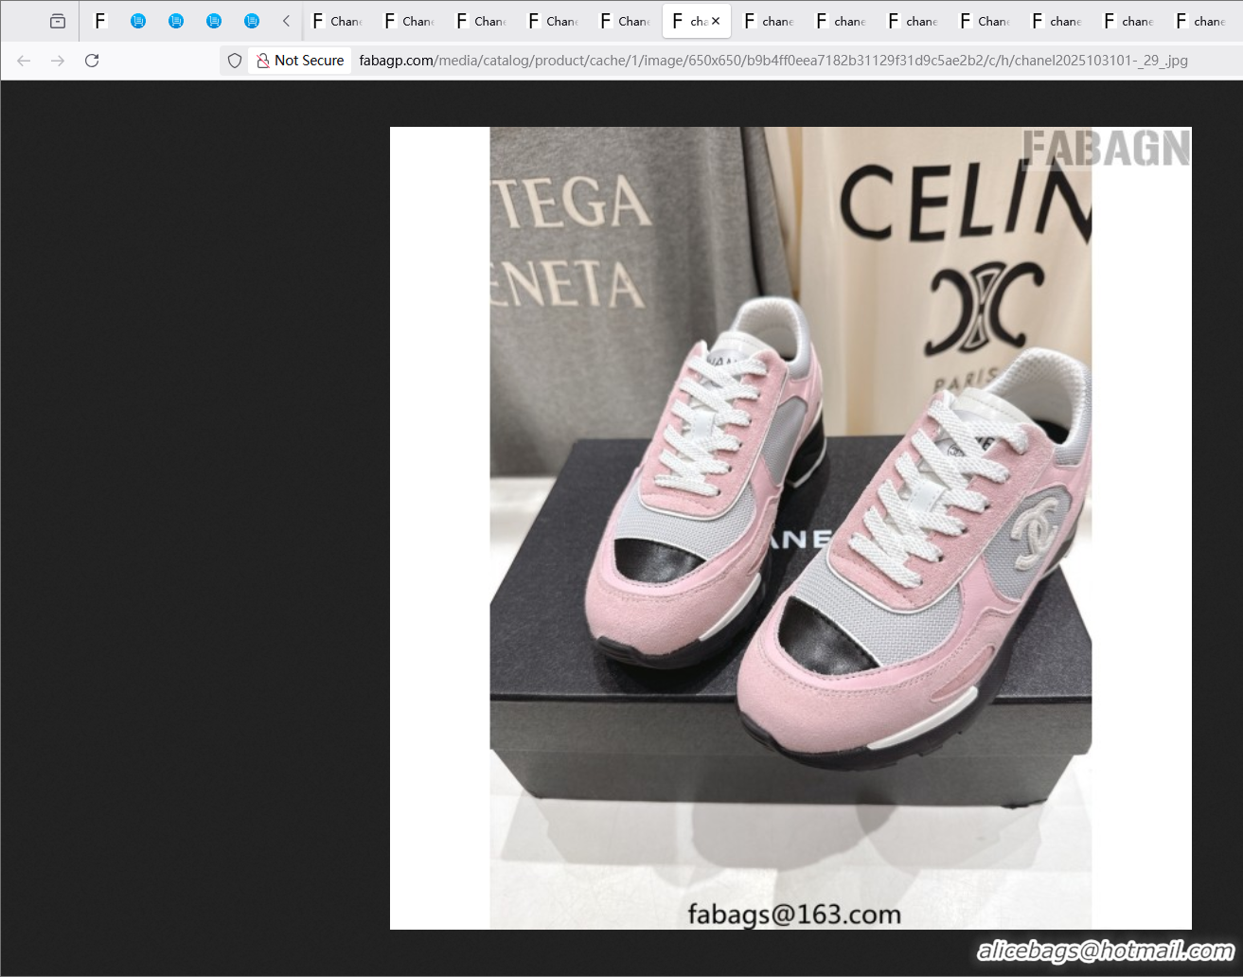The image size is (1243, 977).
Task: Switch to the rightmost 'chane' tab
Action: pos(1201,20)
